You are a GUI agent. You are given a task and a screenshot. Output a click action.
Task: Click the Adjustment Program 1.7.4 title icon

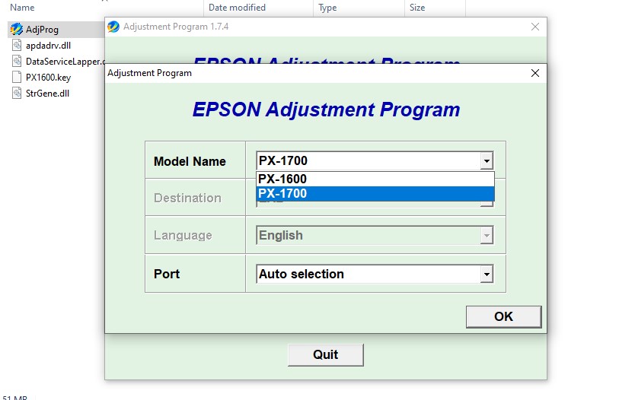tap(113, 27)
